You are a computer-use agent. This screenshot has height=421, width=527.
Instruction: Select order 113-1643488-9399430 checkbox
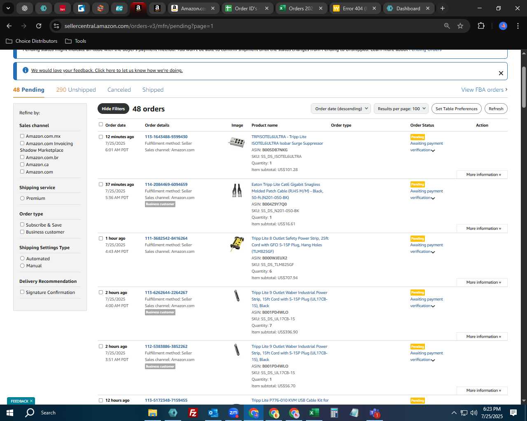(101, 137)
